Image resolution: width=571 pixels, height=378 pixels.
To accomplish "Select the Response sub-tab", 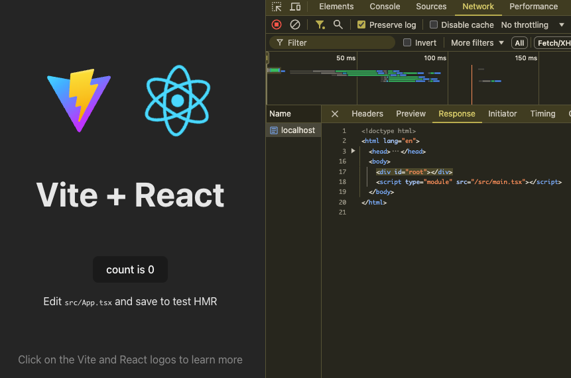I will (457, 114).
